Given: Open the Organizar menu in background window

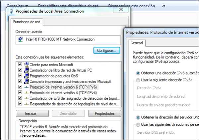Looking at the screenshot, I should (x=17, y=6).
